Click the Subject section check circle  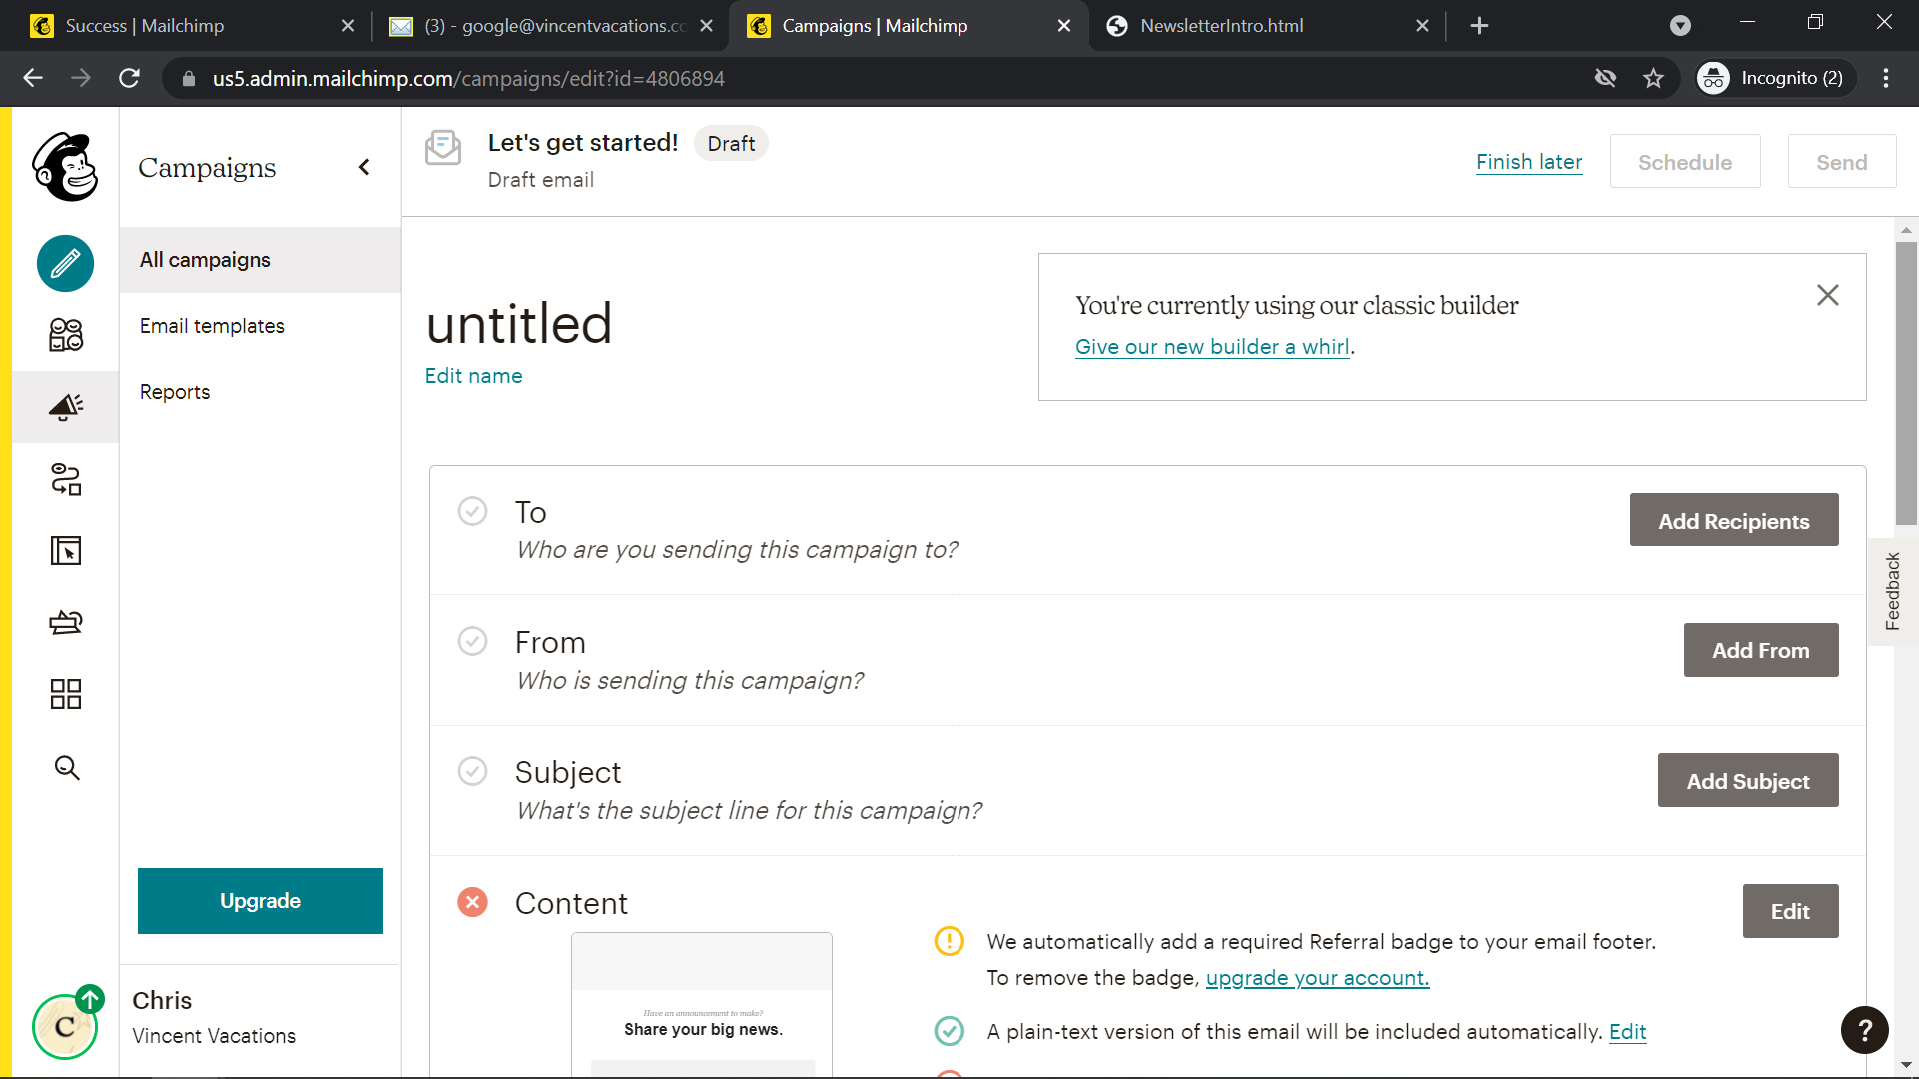pyautogui.click(x=472, y=771)
